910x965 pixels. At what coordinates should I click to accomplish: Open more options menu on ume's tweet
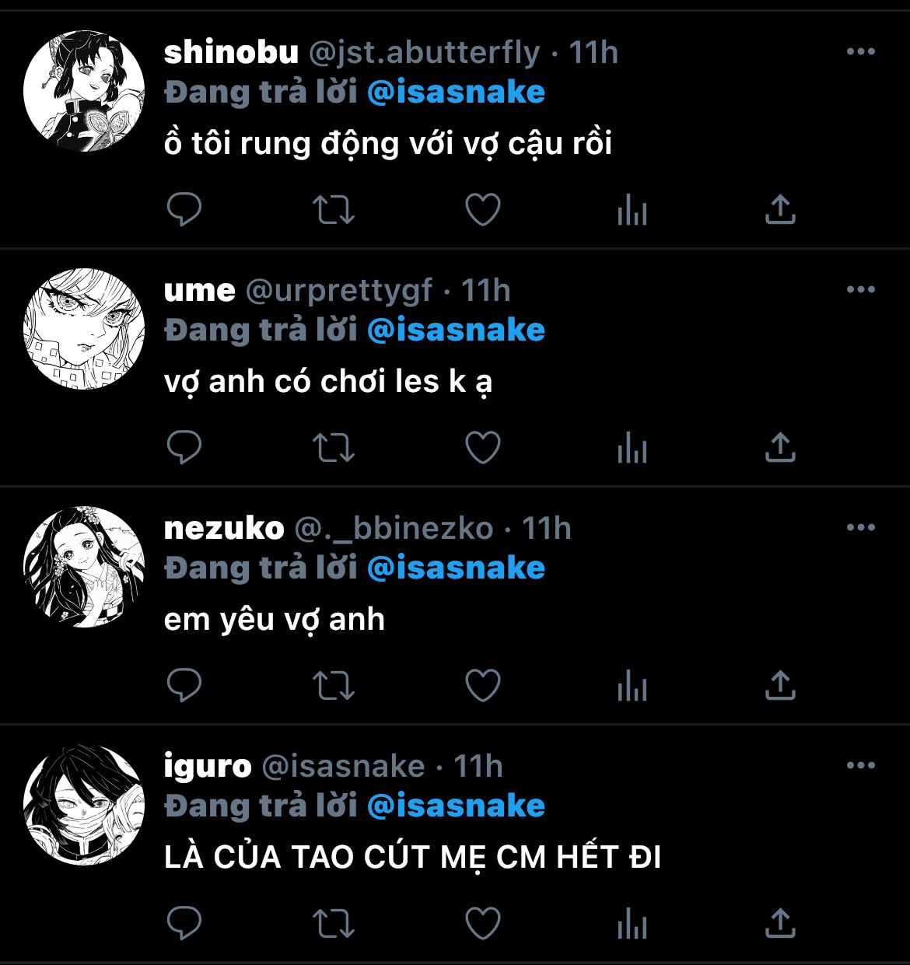coord(860,290)
